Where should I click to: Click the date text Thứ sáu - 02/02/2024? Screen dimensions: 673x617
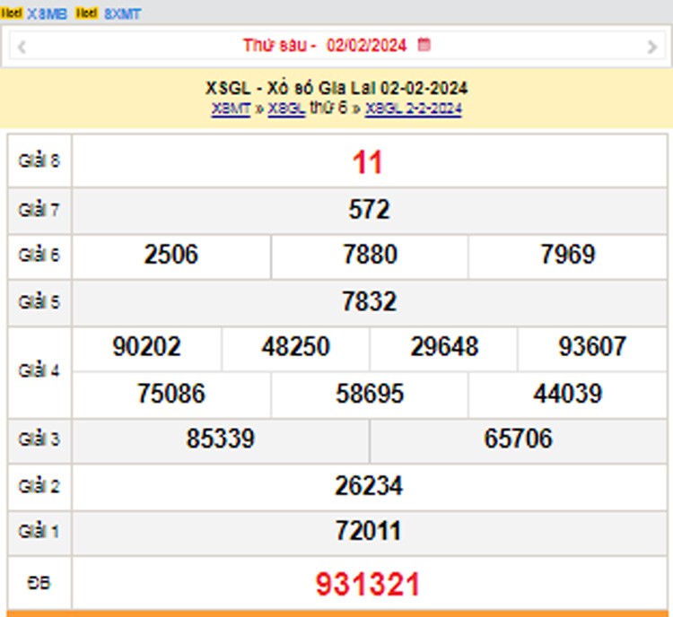pyautogui.click(x=325, y=45)
